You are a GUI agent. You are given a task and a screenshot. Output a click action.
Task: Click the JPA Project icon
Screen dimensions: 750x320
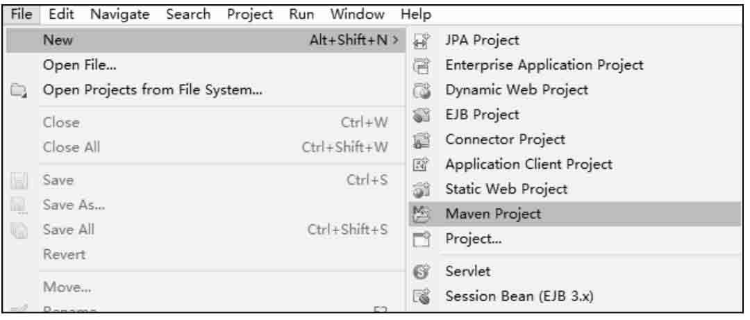click(422, 41)
